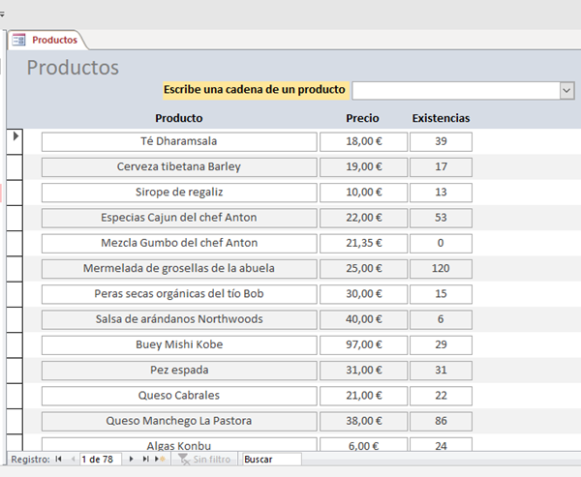The height and width of the screenshot is (477, 581).
Task: Select the Cerveza tibetana Barley product field
Action: point(179,166)
